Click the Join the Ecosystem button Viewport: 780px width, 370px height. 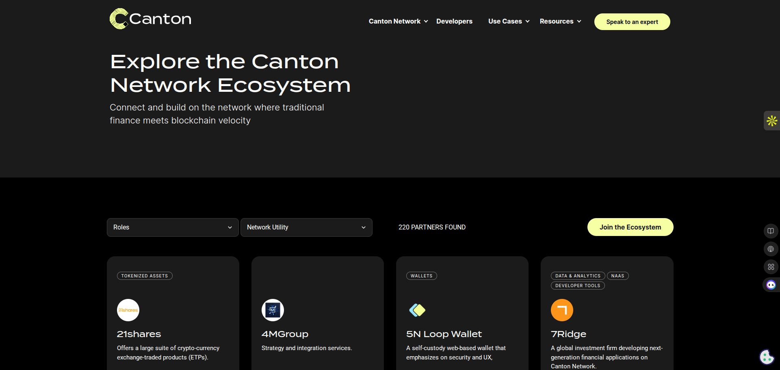pos(630,227)
